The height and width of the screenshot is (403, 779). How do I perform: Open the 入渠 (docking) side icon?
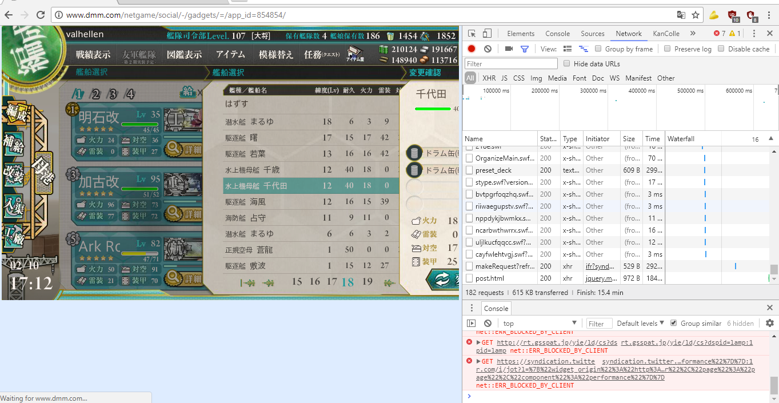[14, 205]
